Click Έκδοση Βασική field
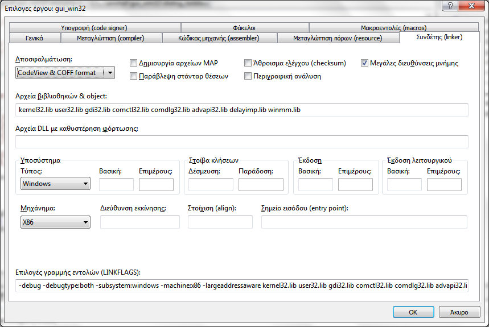This screenshot has width=489, height=327. click(315, 184)
